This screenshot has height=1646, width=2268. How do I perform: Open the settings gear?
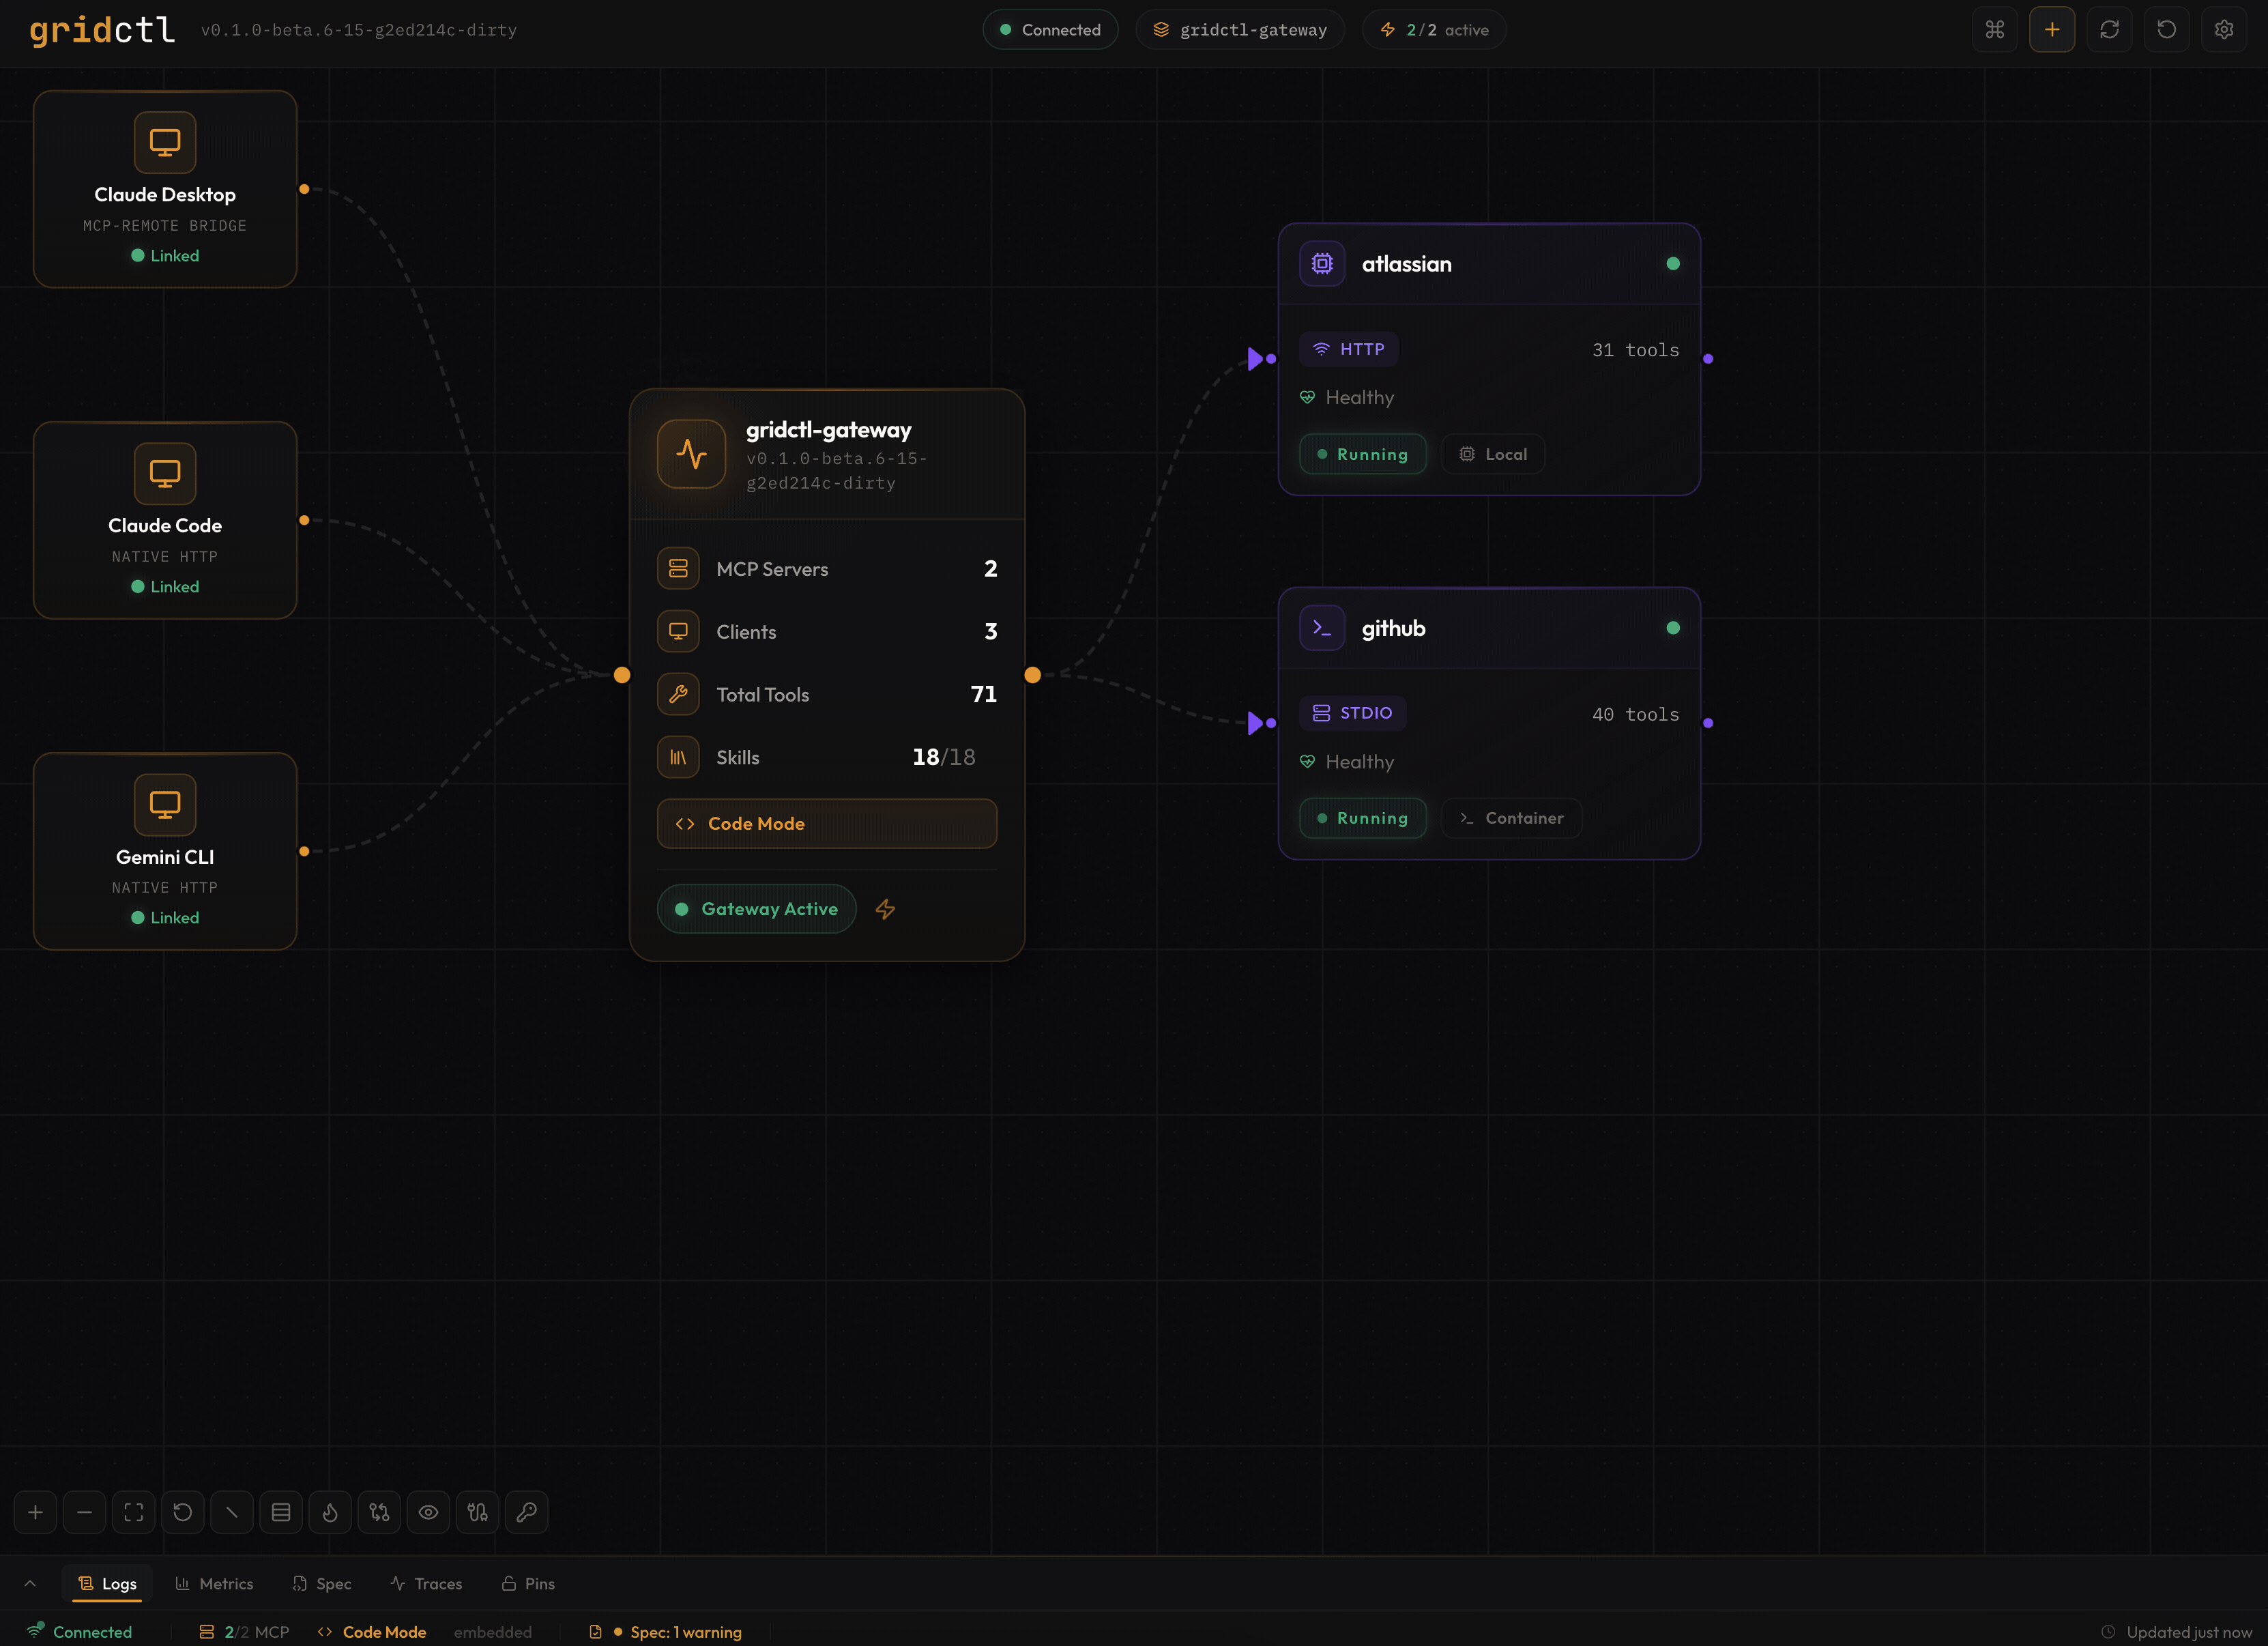coord(2223,30)
